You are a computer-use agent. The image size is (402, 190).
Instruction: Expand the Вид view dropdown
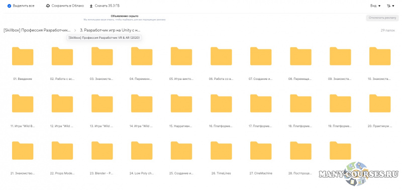click(375, 6)
